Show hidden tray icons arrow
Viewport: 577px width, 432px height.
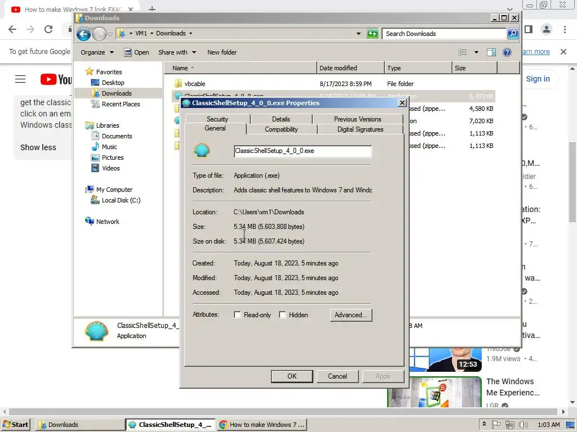[x=484, y=424]
